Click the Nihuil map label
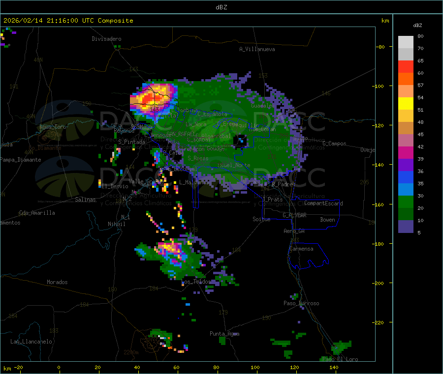 tap(116, 224)
